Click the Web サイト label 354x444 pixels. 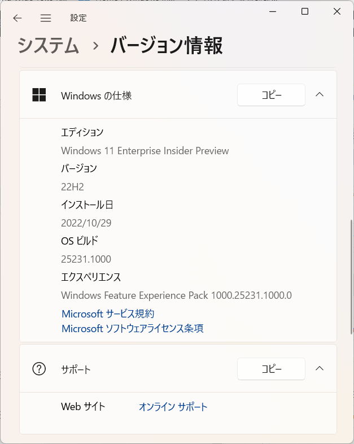83,407
